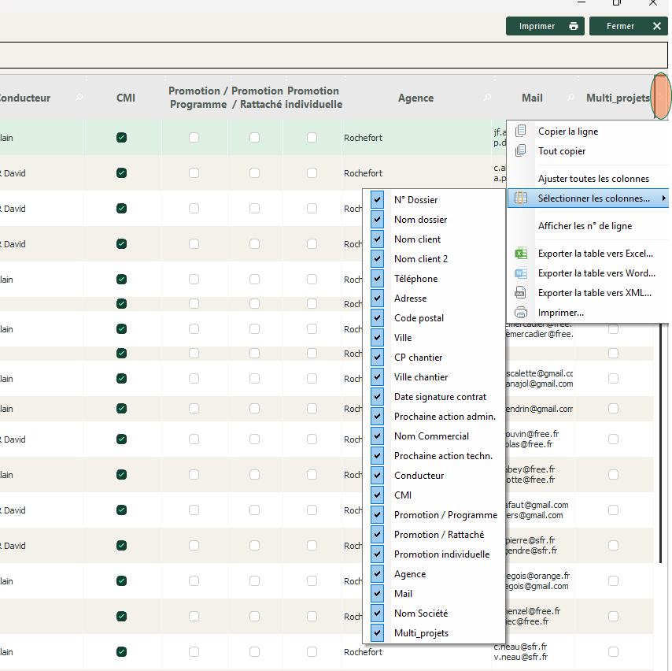Click the orange table menu icon
The width and height of the screenshot is (672, 671).
pos(661,96)
